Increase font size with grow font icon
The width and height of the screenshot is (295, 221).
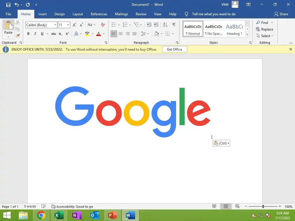point(74,25)
